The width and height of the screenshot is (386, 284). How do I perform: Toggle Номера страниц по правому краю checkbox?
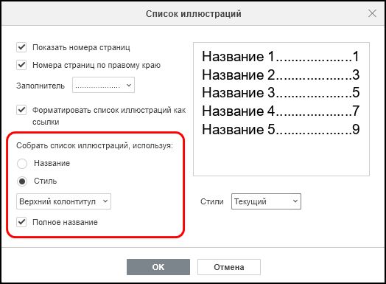click(21, 65)
